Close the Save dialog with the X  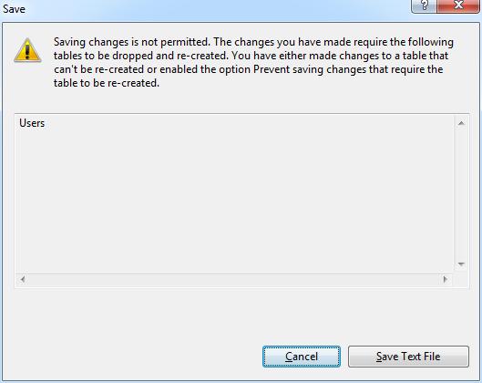pyautogui.click(x=457, y=5)
